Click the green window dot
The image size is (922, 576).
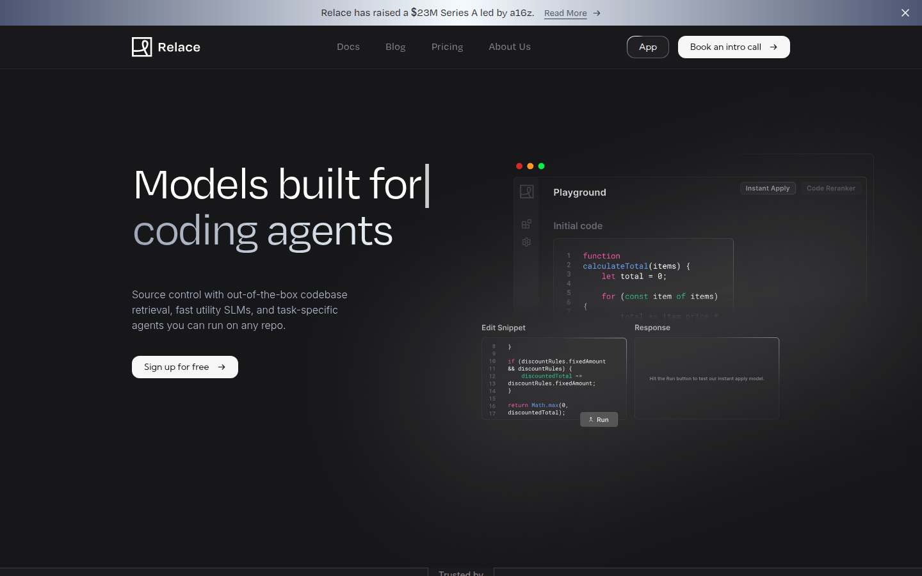541,166
